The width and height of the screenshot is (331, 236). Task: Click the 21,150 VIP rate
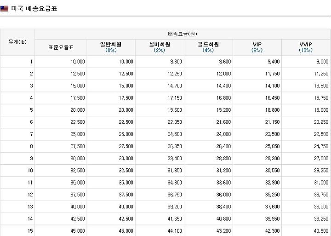tap(272, 122)
